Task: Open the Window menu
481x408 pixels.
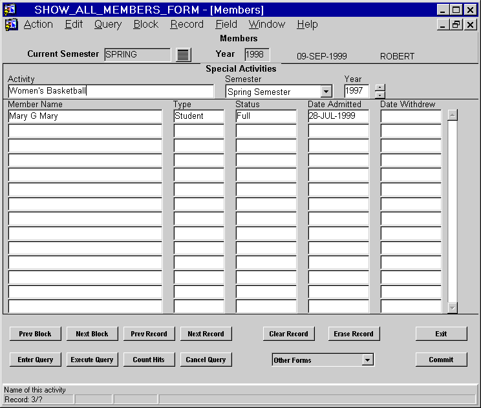Action: tap(267, 24)
